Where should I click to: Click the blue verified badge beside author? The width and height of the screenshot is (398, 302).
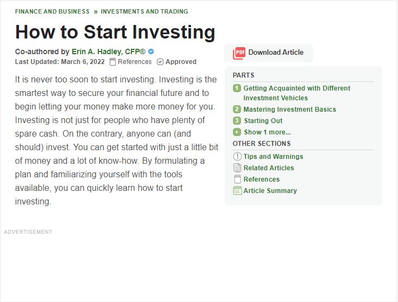pos(151,52)
